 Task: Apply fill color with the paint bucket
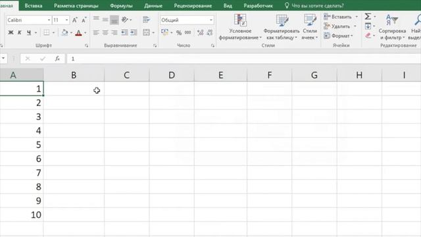pyautogui.click(x=64, y=33)
